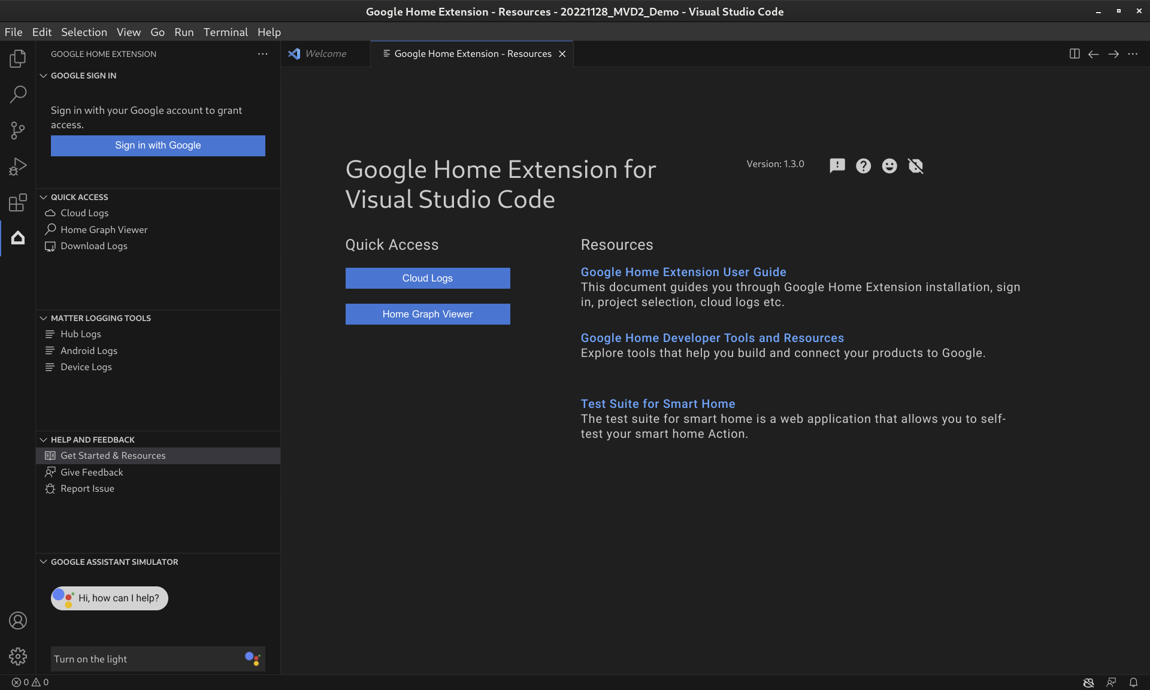The image size is (1150, 690).
Task: Select the Google Home sidebar panel icon
Action: point(18,238)
